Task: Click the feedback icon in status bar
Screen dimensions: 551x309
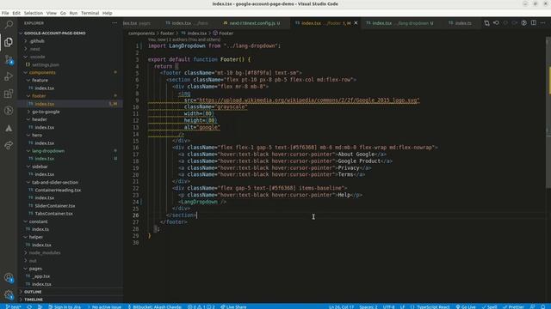Action: point(532,306)
